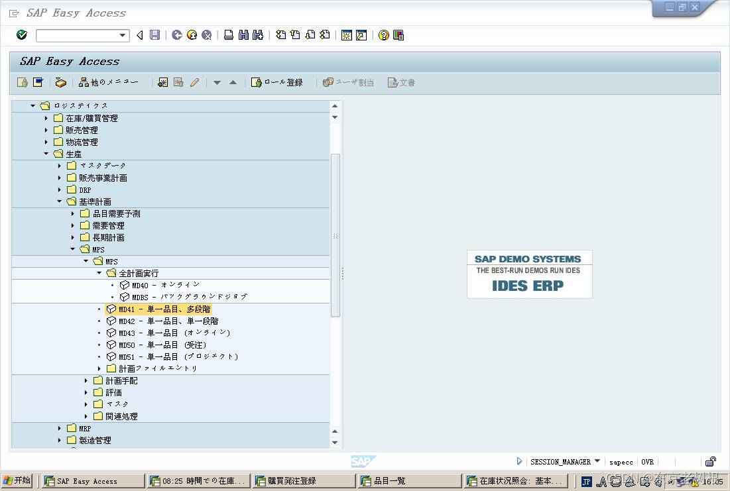Viewport: 730px width, 491px height.
Task: Click ロール登録 (Create Role) button
Action: [x=277, y=82]
